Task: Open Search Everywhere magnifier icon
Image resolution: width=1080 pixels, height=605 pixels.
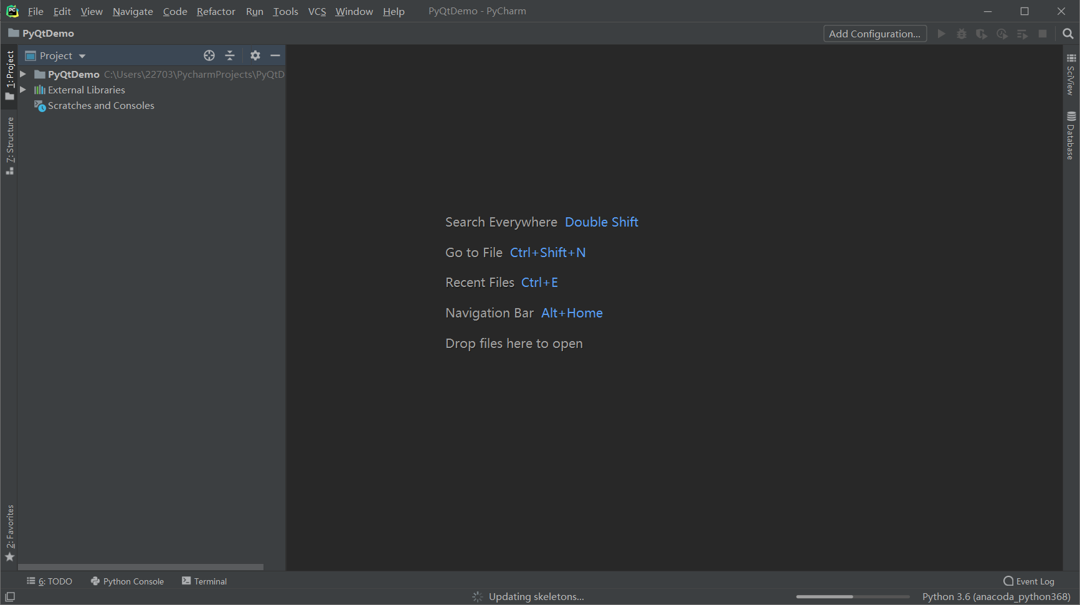Action: [x=1068, y=34]
